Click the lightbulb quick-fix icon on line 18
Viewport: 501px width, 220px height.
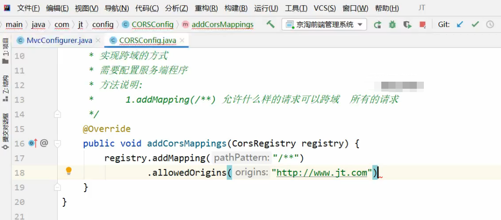tap(69, 171)
